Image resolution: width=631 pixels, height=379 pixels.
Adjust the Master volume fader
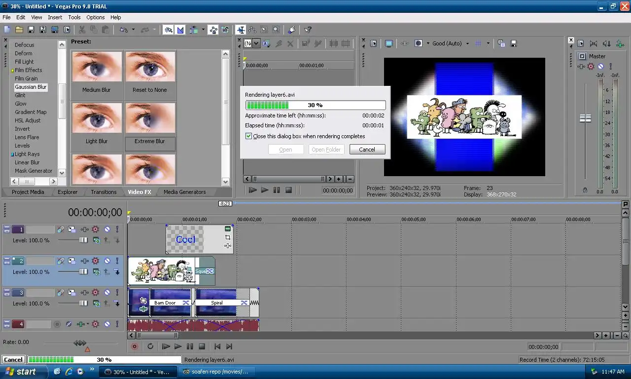pyautogui.click(x=585, y=118)
